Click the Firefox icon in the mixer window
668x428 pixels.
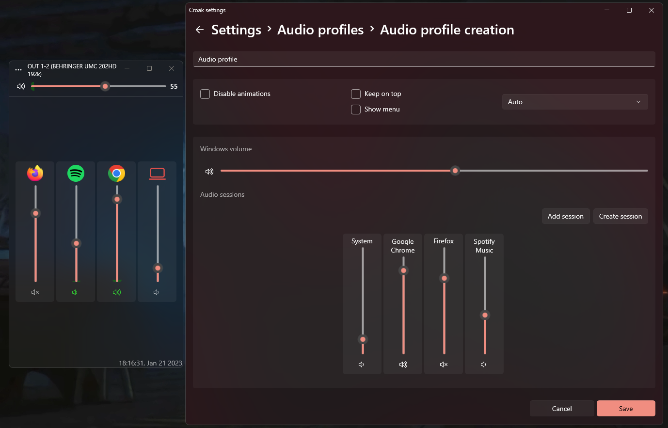[x=35, y=173]
